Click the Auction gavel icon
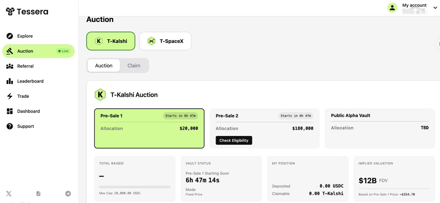Viewport: 440px width, 203px height. pos(10,51)
